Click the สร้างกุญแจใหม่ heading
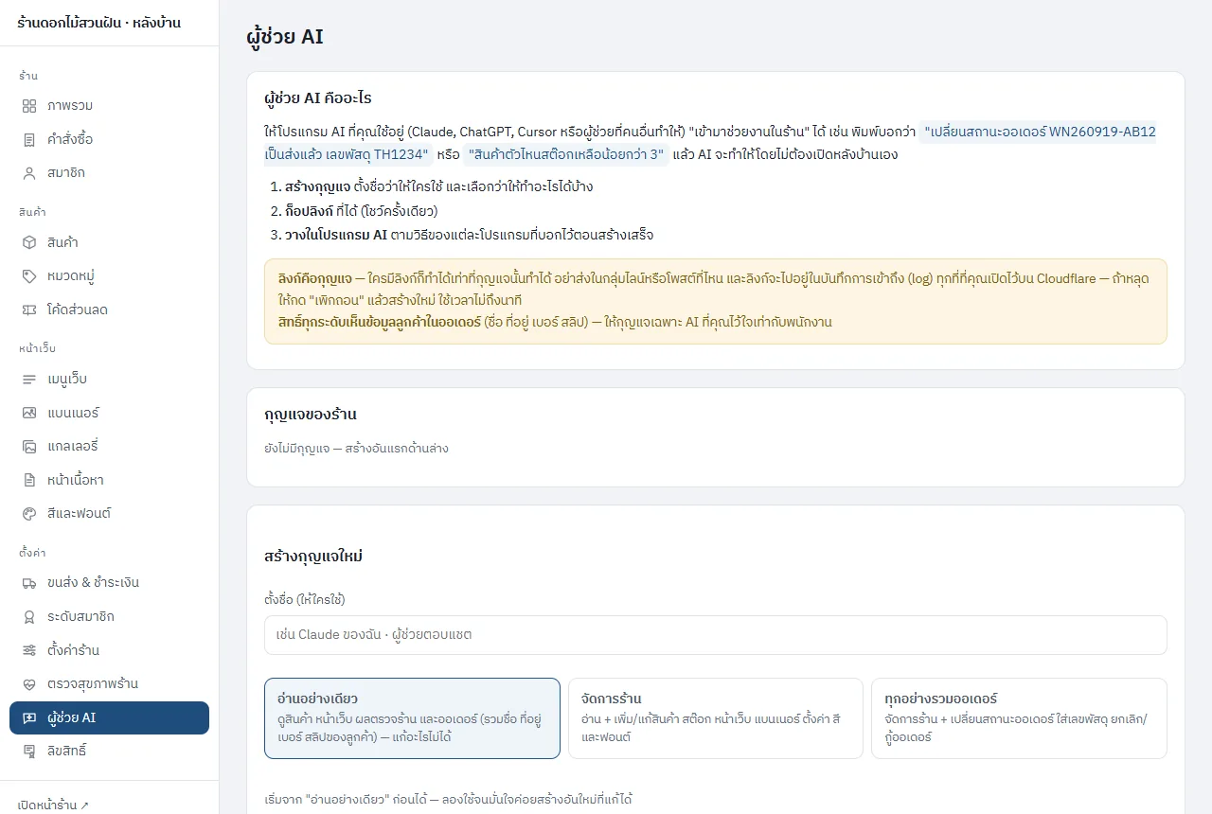 tap(313, 557)
